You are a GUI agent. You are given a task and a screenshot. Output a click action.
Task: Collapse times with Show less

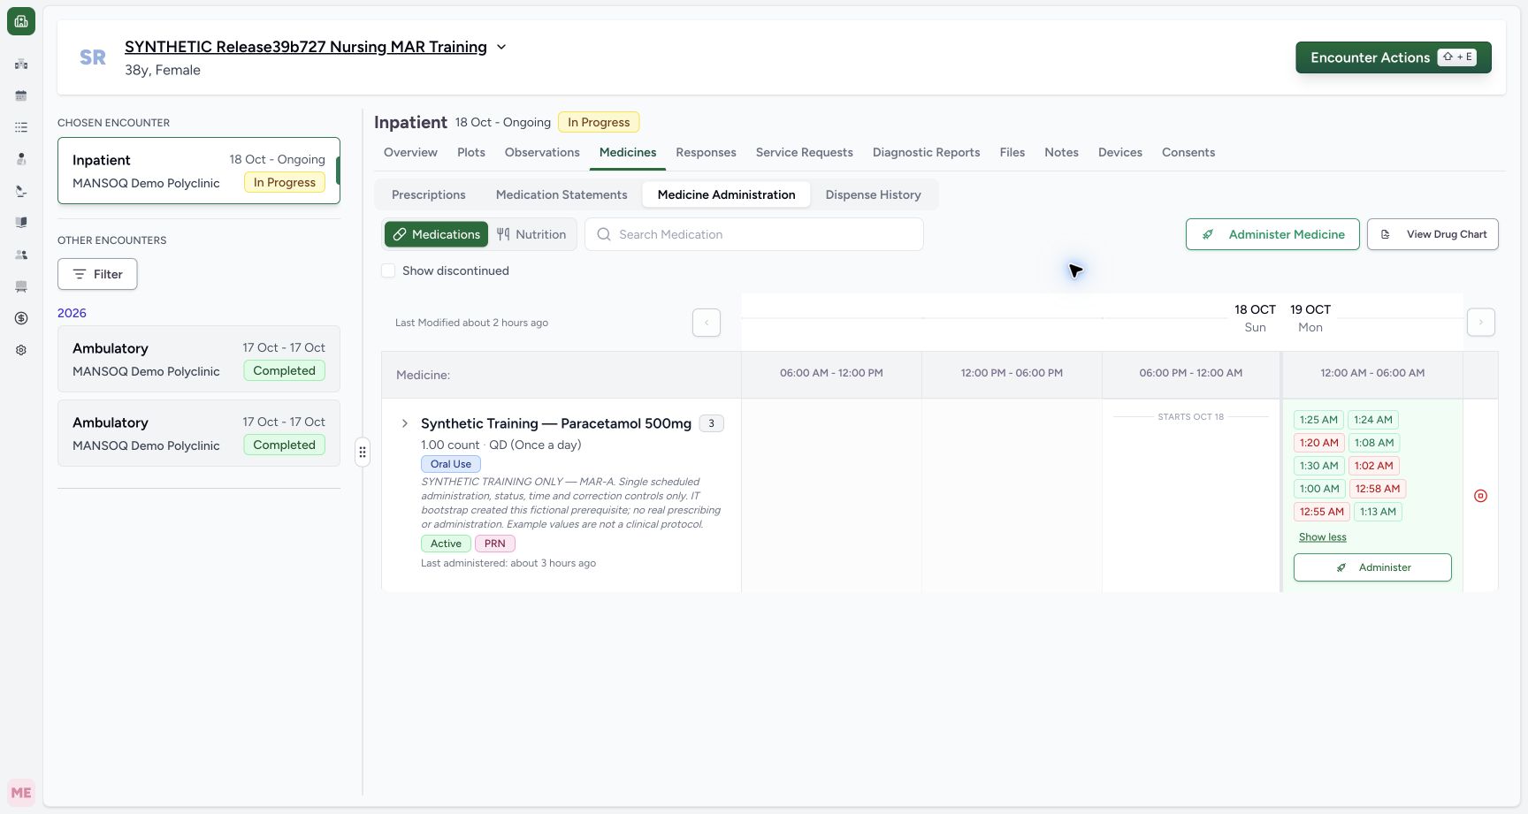pyautogui.click(x=1323, y=537)
